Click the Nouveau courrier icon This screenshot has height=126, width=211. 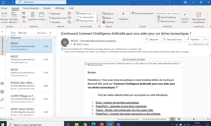[x=4, y=15]
